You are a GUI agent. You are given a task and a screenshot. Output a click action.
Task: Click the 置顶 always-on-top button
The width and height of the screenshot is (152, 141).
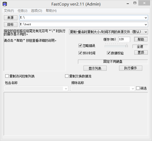(x=141, y=53)
